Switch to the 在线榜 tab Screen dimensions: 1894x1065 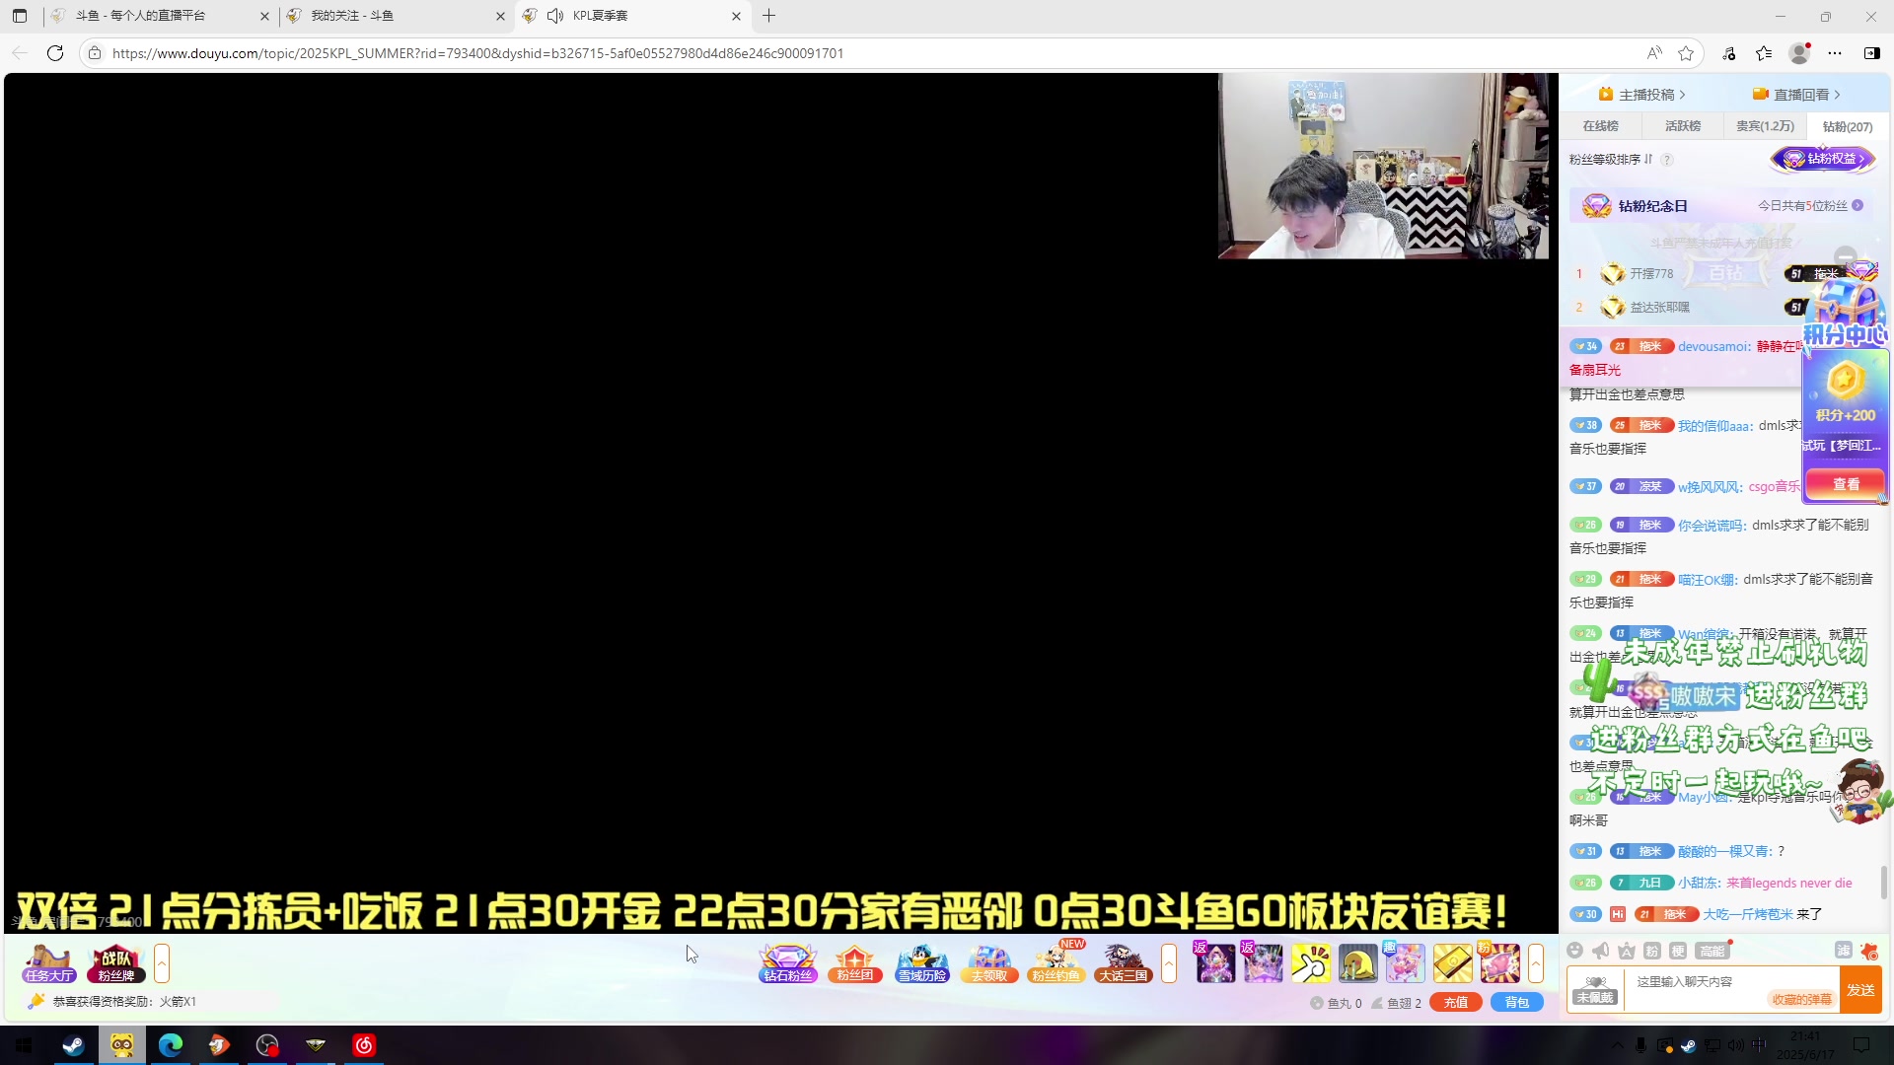click(1600, 126)
